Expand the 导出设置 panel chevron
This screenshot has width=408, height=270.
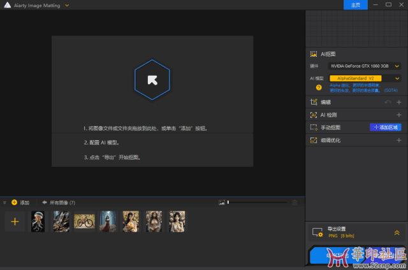397,232
